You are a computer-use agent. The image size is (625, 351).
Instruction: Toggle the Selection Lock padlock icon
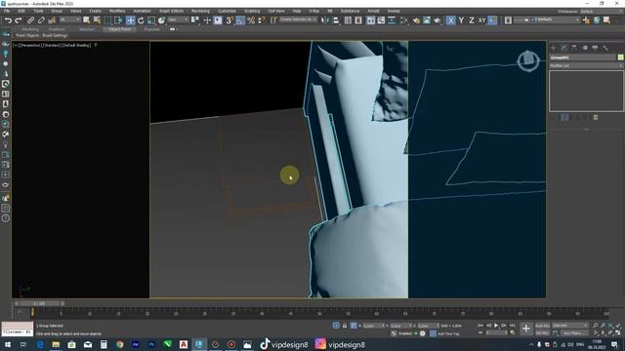tap(345, 326)
